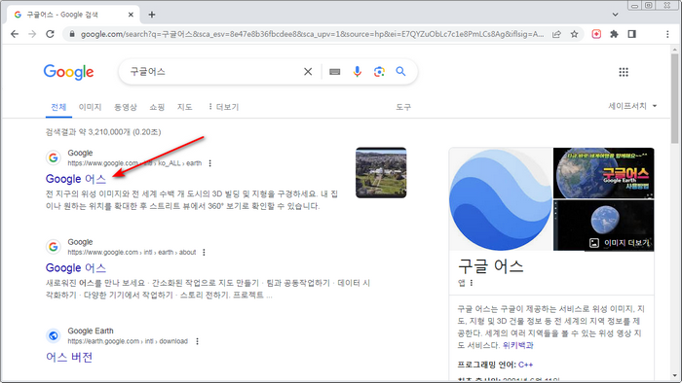Open options next to 앱 in knowledge panel

471,283
